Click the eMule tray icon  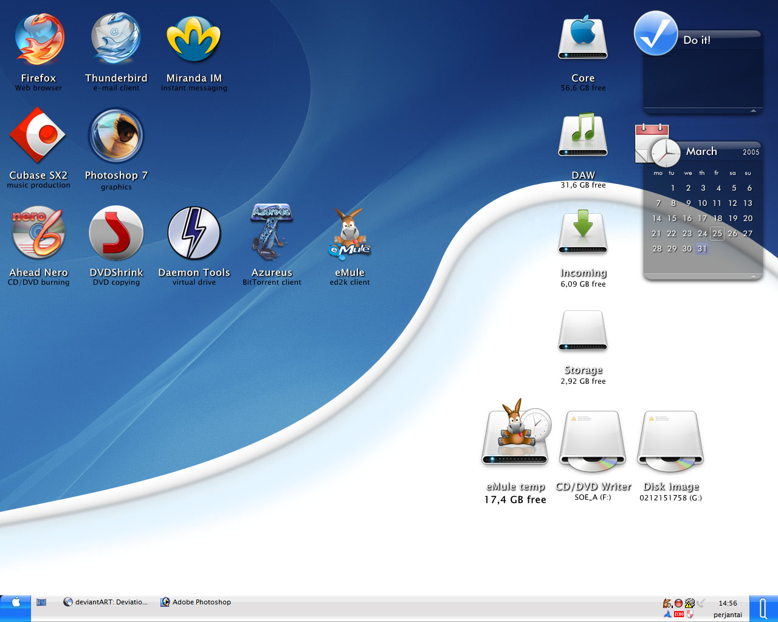(x=667, y=603)
